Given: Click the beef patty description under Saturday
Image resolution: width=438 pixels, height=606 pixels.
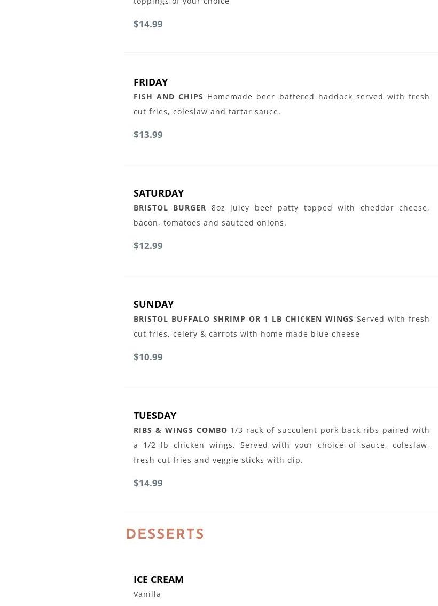Looking at the screenshot, I should point(281,215).
